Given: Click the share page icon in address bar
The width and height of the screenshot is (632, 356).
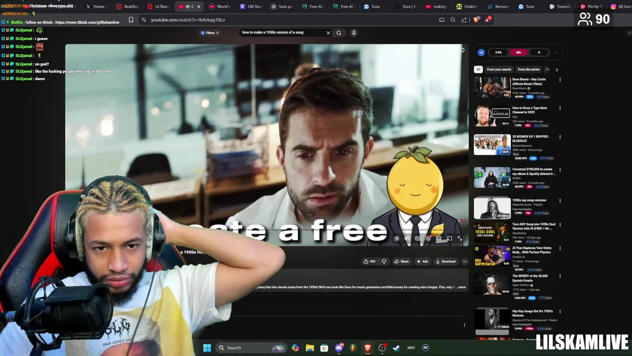Looking at the screenshot, I should coord(464,20).
